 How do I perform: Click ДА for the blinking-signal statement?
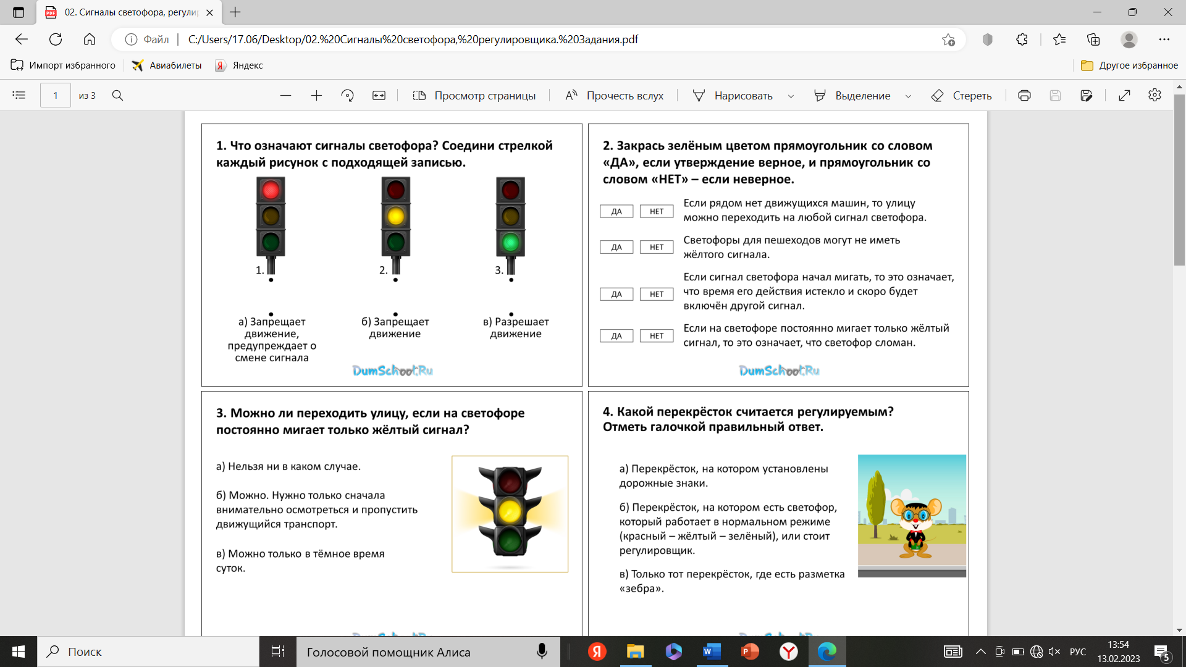pos(616,294)
